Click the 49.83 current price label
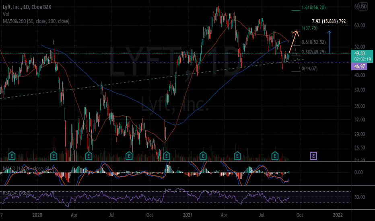375x221 pixels. [362, 56]
